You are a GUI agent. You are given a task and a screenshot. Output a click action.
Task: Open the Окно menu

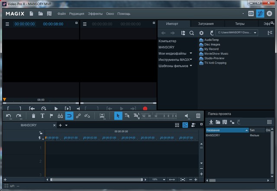coord(110,14)
